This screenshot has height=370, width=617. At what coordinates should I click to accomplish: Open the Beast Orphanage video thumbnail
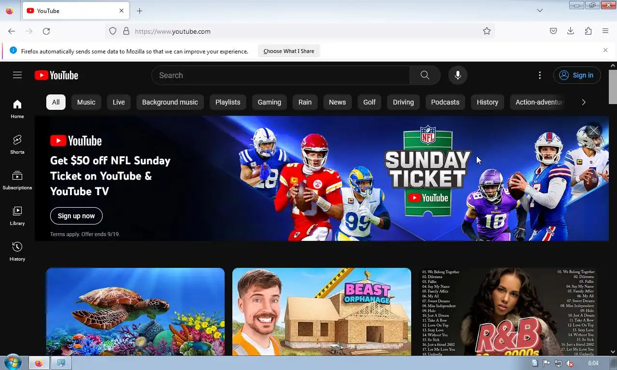pos(322,312)
